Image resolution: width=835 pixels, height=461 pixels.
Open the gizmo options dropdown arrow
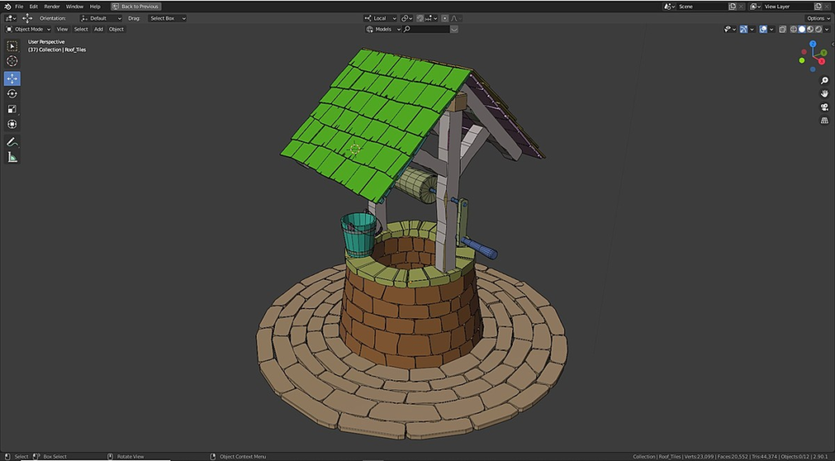[x=752, y=29]
